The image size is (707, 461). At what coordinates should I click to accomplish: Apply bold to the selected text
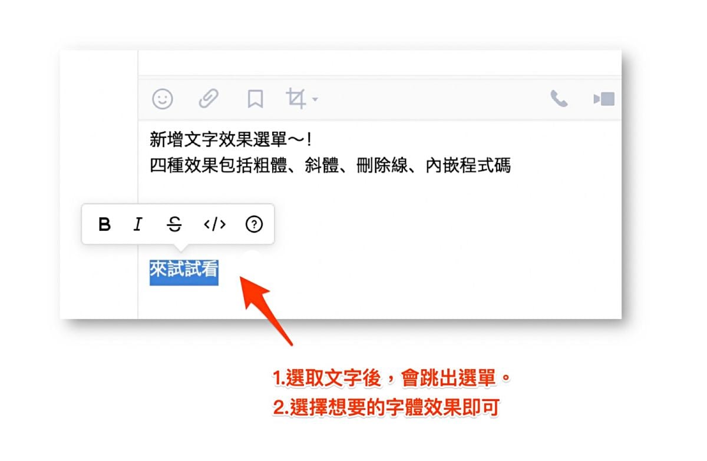pos(105,224)
